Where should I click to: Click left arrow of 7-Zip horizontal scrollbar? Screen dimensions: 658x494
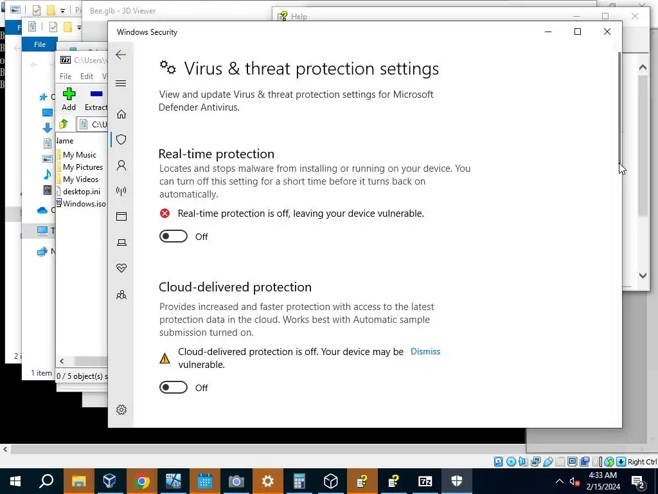point(62,361)
